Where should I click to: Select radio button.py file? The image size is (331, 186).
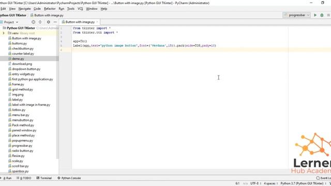point(23,151)
